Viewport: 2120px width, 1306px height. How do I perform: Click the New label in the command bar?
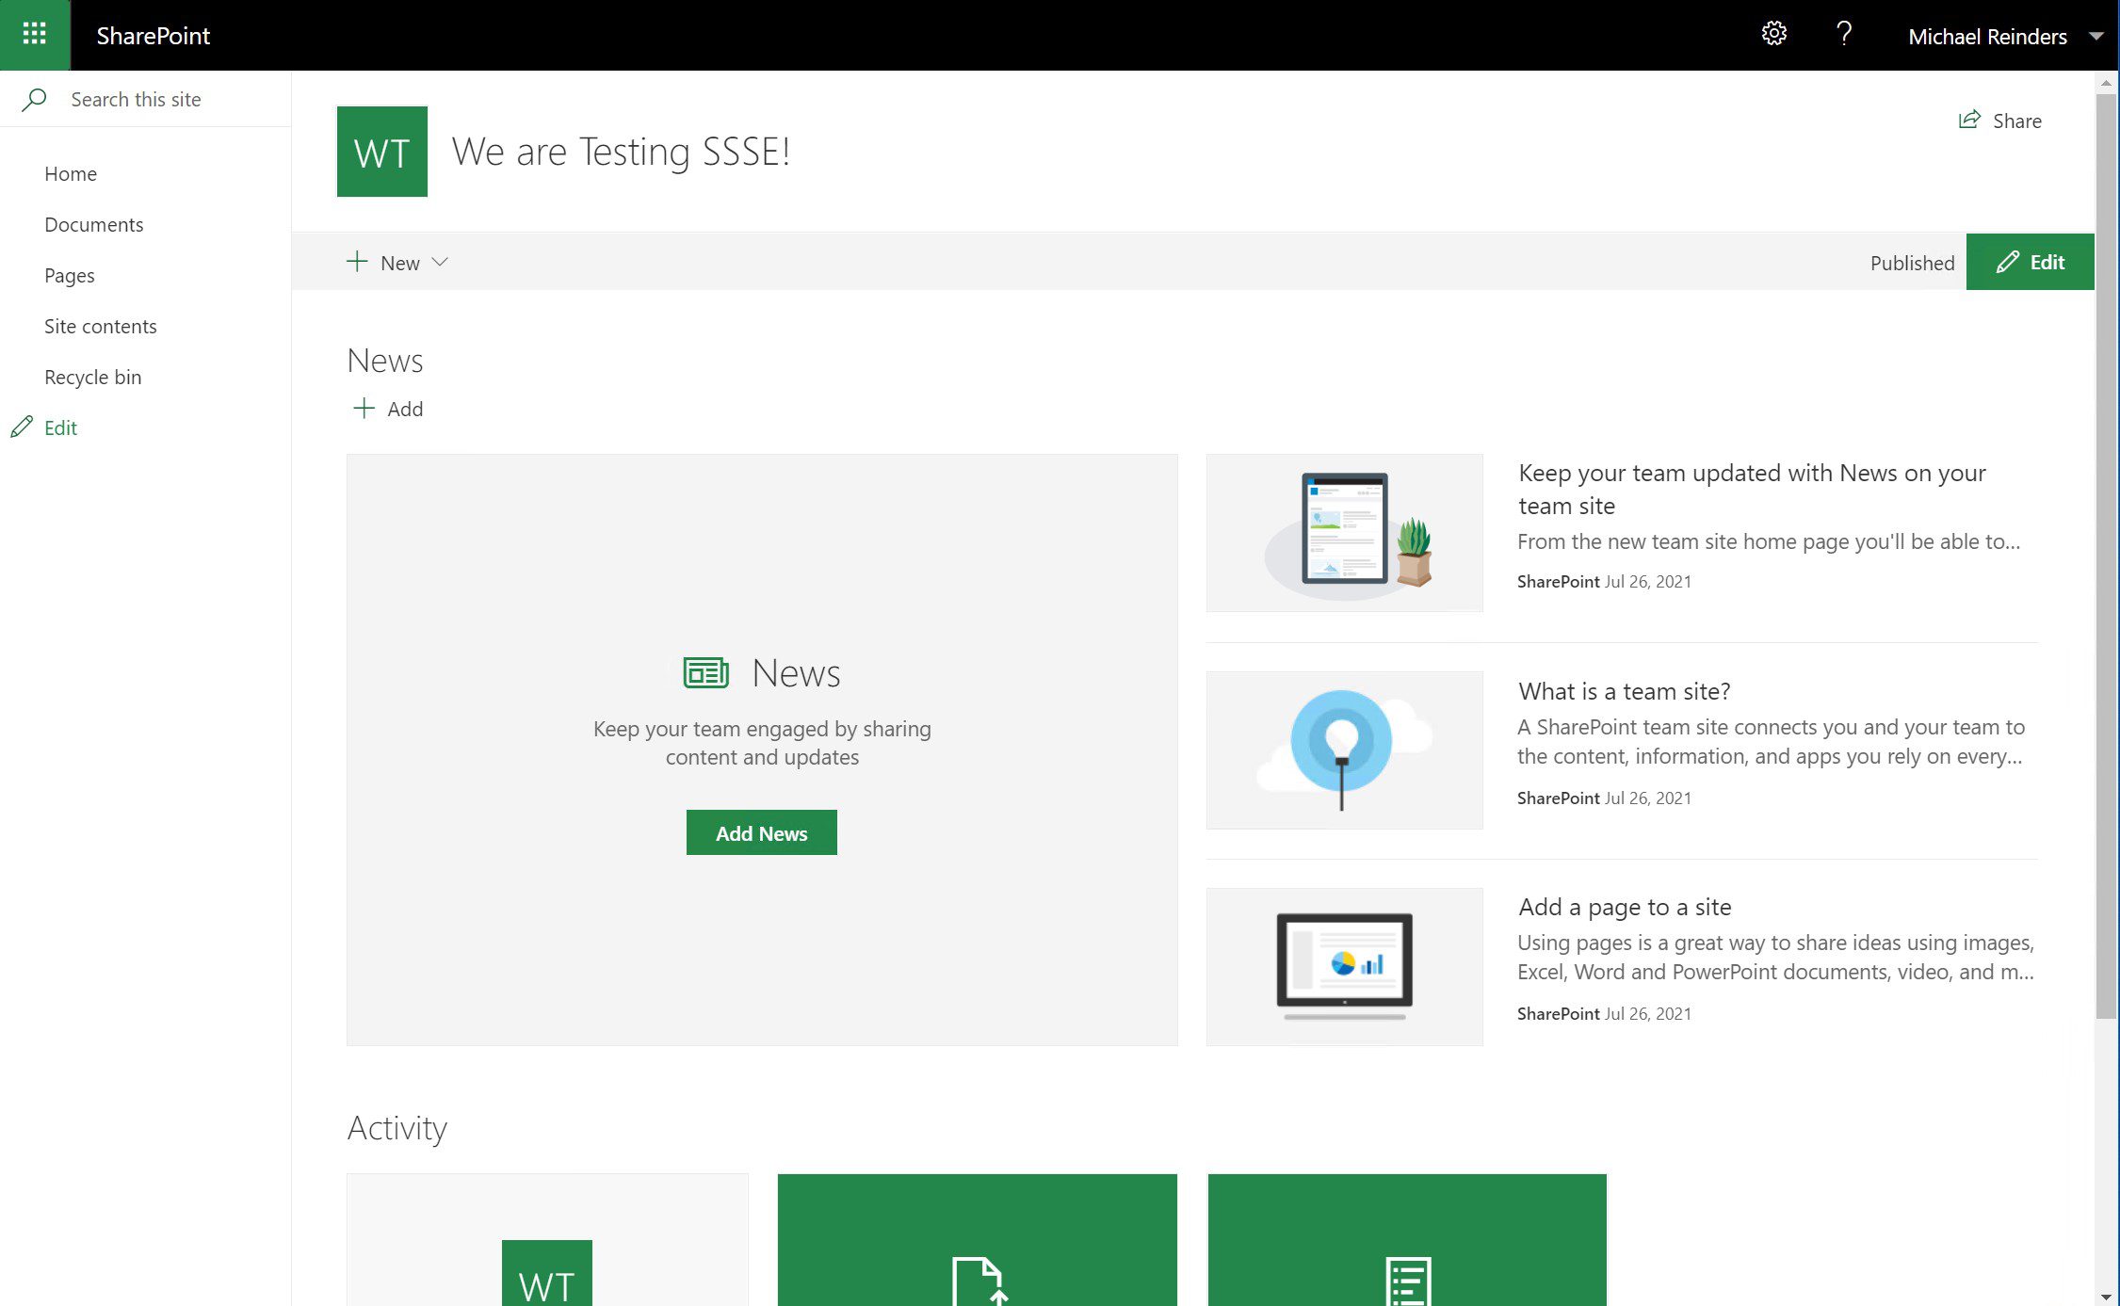pos(400,263)
